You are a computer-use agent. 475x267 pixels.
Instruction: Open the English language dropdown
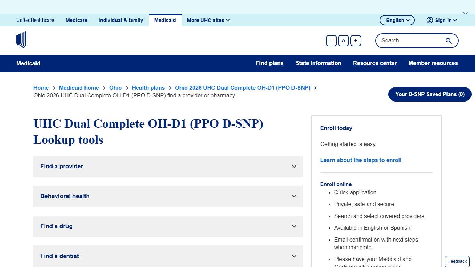click(x=397, y=20)
